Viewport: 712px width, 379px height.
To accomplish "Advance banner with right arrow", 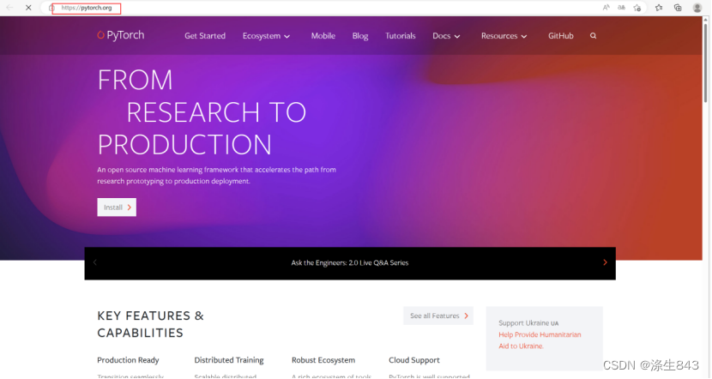I will click(x=605, y=262).
